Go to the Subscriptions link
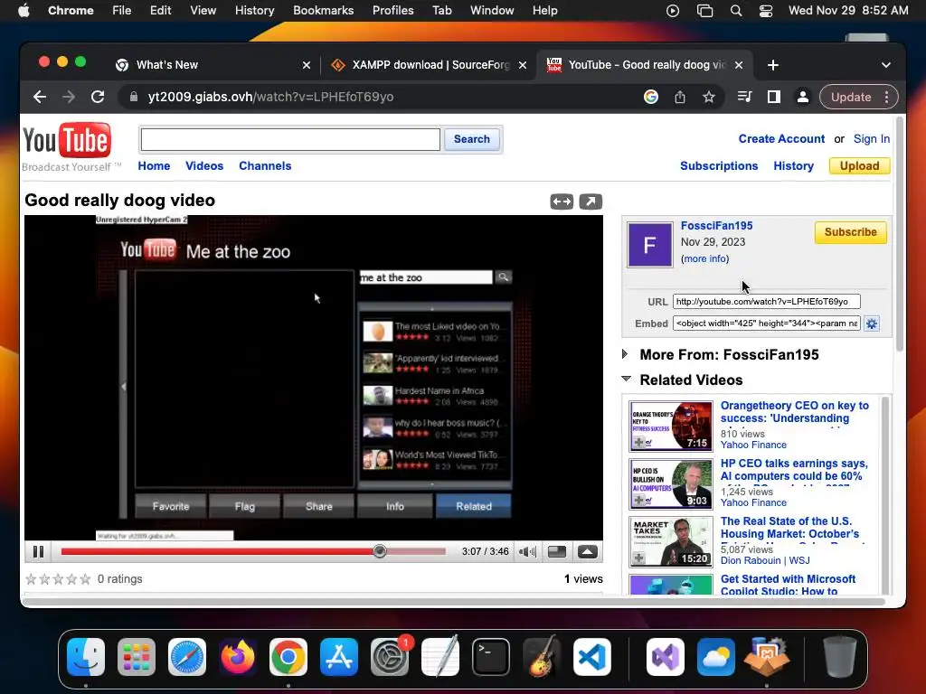Screen dimensions: 926x694 [x=719, y=166]
